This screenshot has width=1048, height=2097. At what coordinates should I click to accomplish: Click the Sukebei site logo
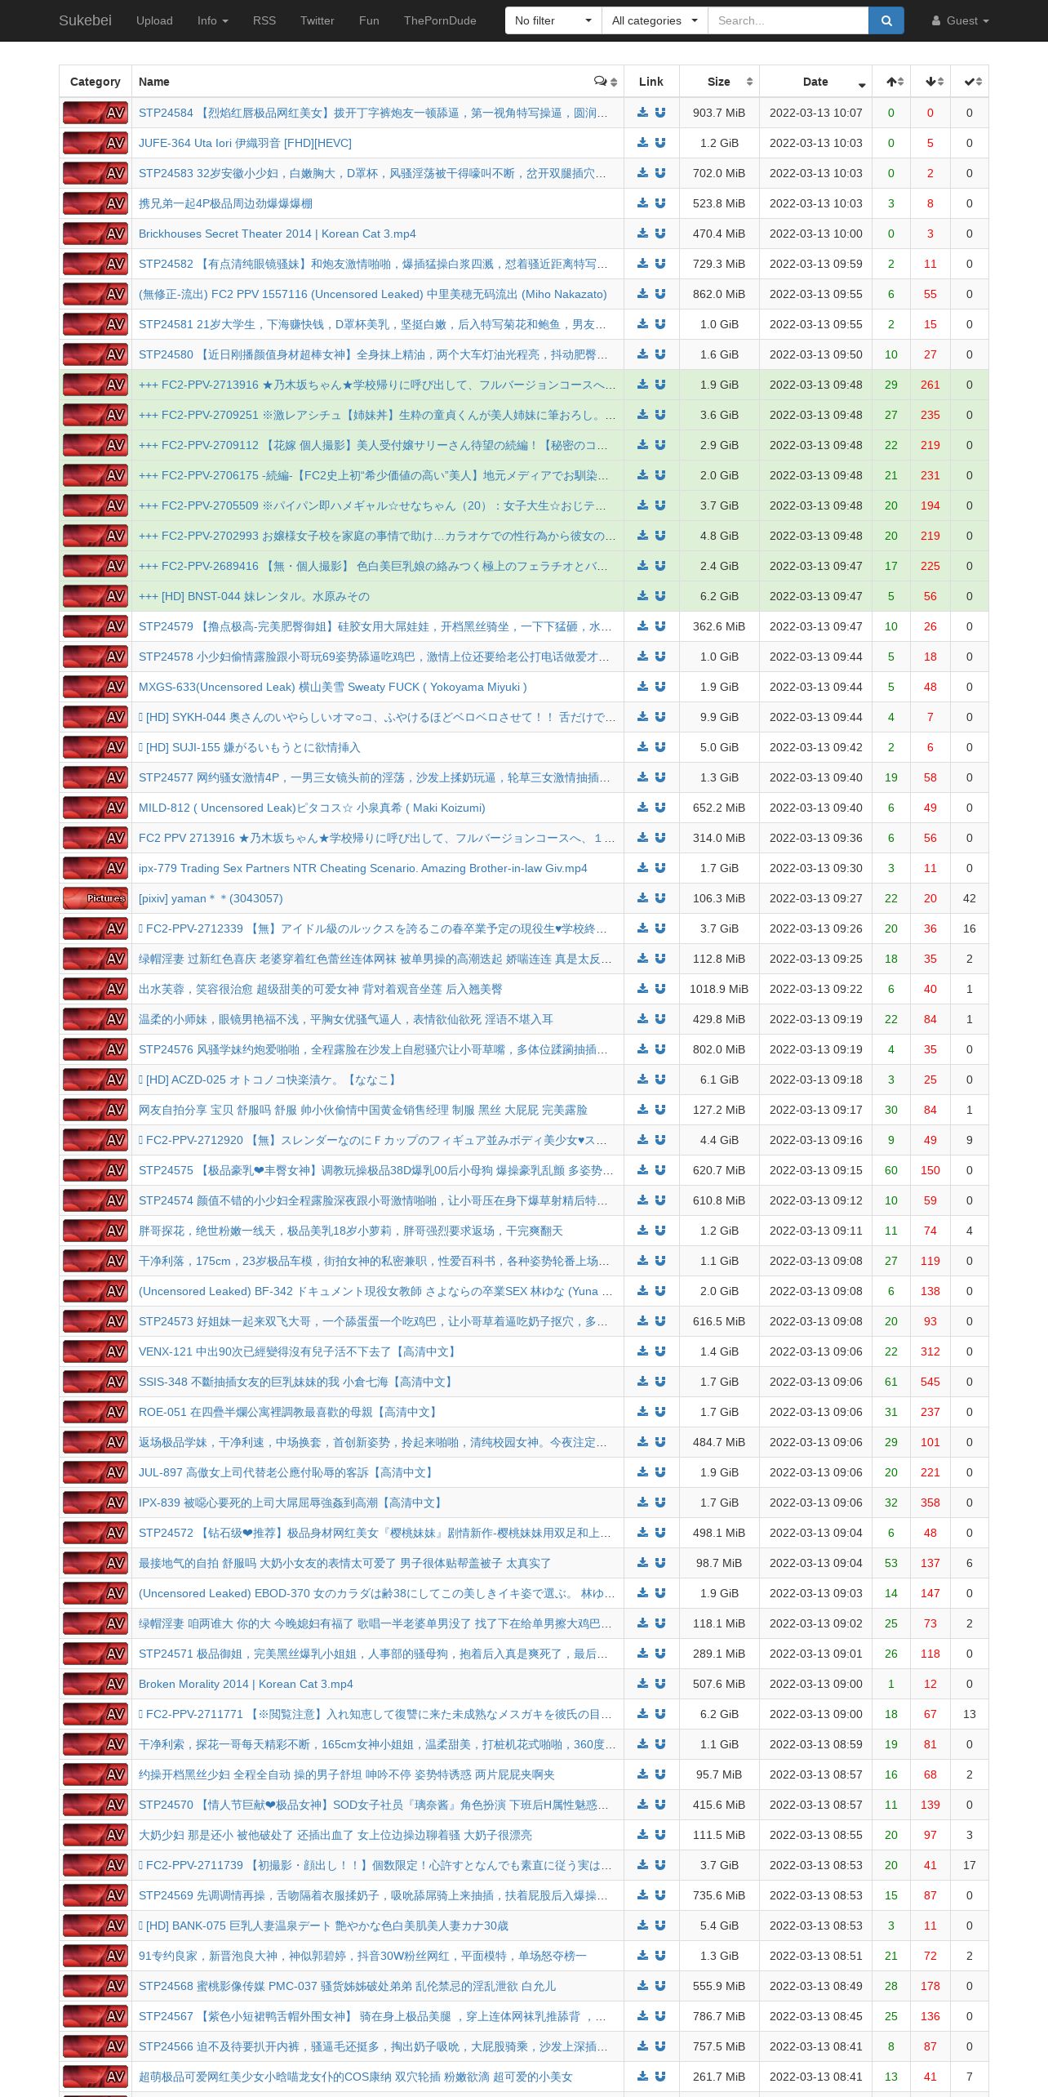click(x=85, y=20)
